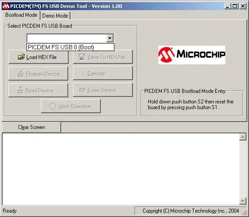Click the Execute button label

(x=96, y=74)
